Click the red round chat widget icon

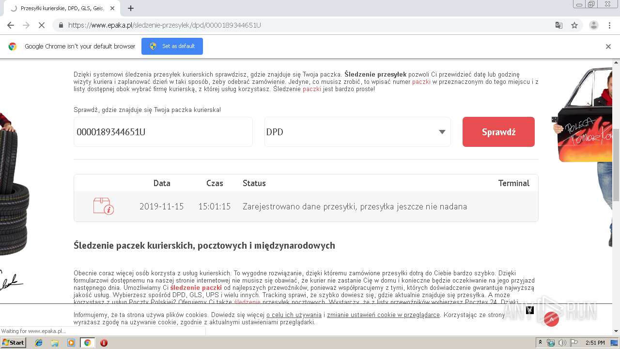click(x=551, y=318)
